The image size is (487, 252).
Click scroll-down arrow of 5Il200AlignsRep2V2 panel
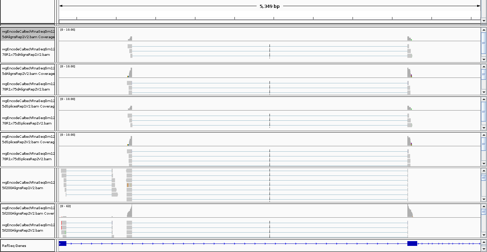click(x=484, y=235)
